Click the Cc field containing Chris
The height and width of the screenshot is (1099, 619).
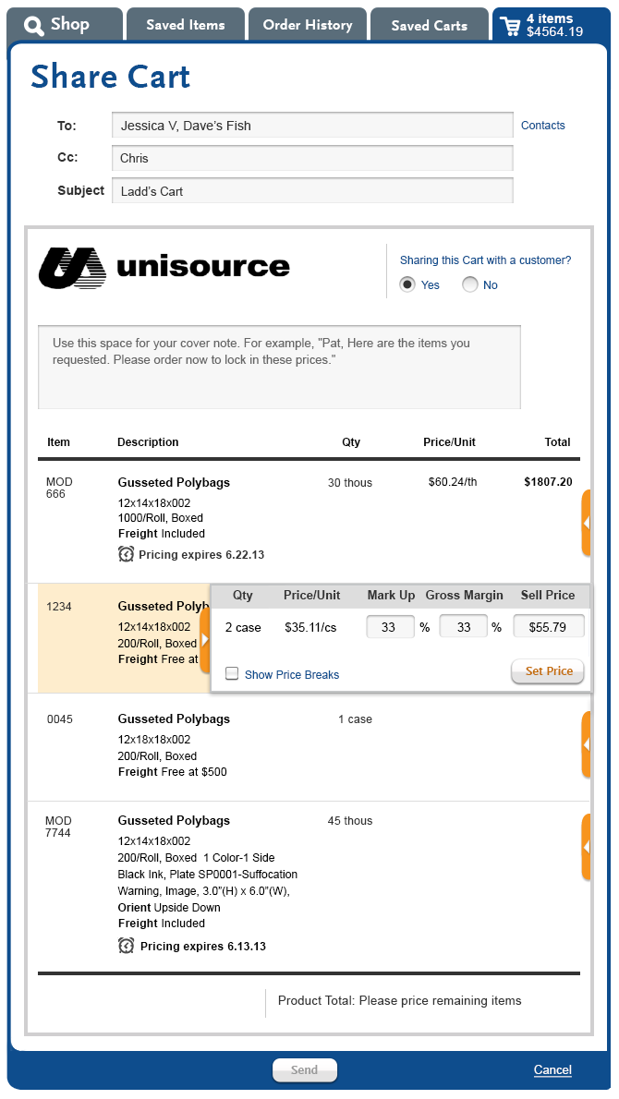pyautogui.click(x=312, y=158)
